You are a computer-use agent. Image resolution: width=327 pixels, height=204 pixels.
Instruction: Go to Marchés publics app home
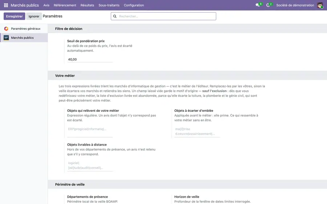(25, 5)
